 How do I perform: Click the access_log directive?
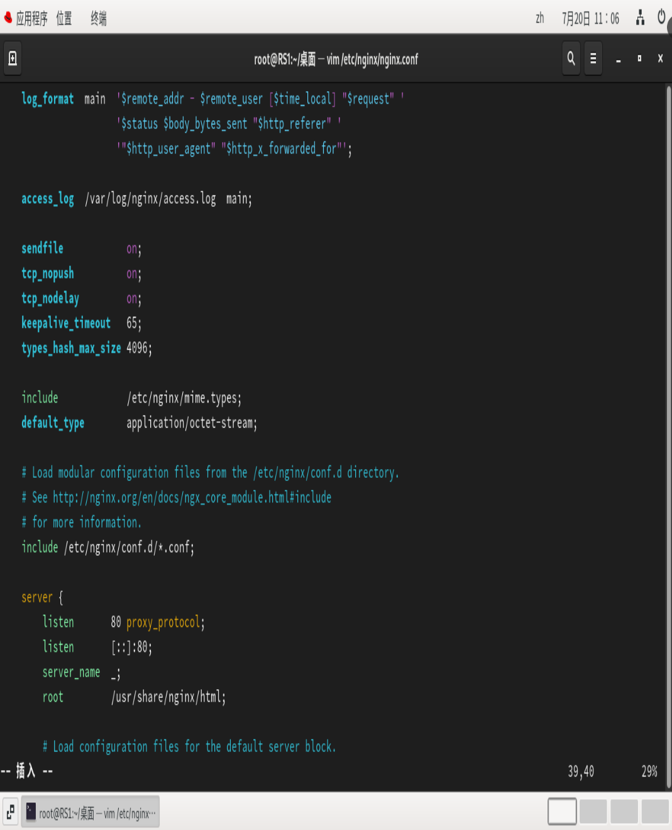pos(48,199)
